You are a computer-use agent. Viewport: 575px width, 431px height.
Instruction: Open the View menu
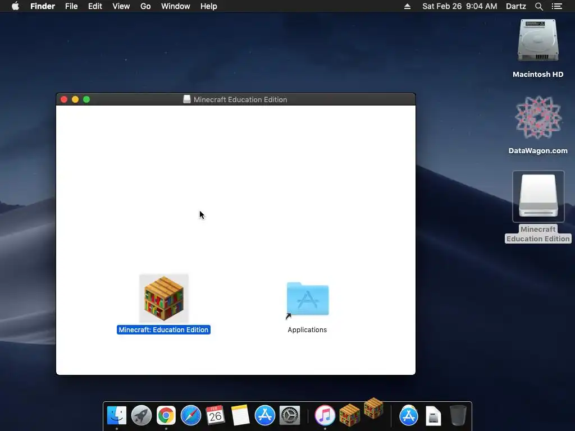121,6
